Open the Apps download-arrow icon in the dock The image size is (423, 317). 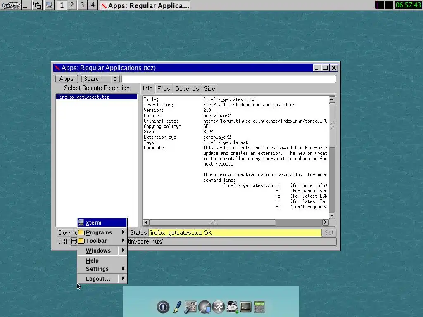click(205, 307)
